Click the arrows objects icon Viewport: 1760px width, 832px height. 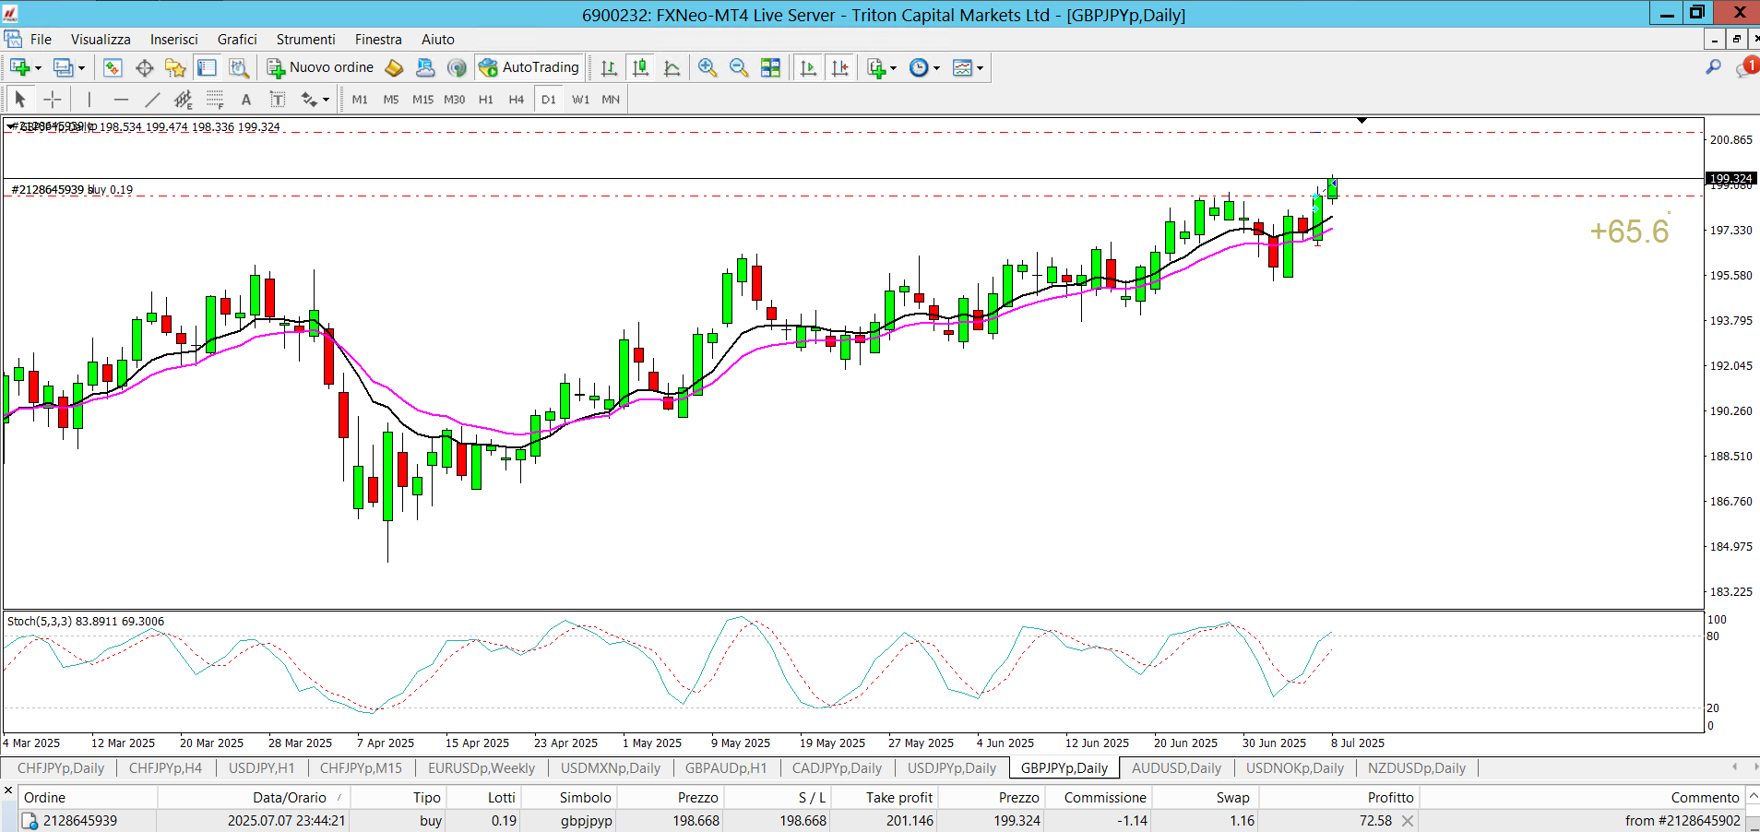[308, 99]
